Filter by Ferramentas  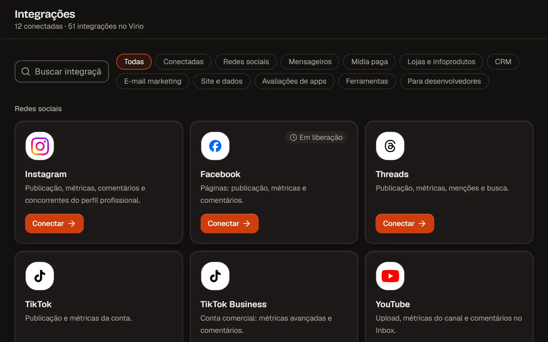click(x=367, y=81)
